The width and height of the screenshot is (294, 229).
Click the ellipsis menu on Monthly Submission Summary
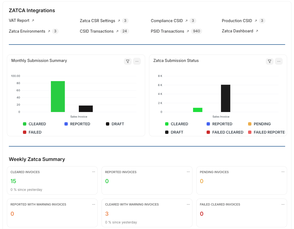pyautogui.click(x=137, y=61)
